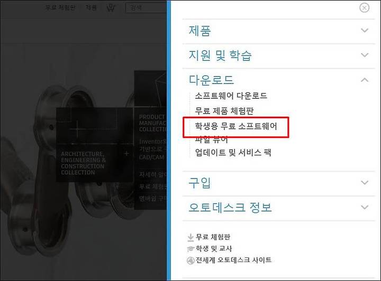Image resolution: width=381 pixels, height=281 pixels.
Task: Open the shopping cart icon in the header
Action: coord(111,8)
